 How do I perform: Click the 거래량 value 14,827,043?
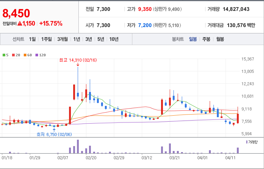tap(236, 9)
